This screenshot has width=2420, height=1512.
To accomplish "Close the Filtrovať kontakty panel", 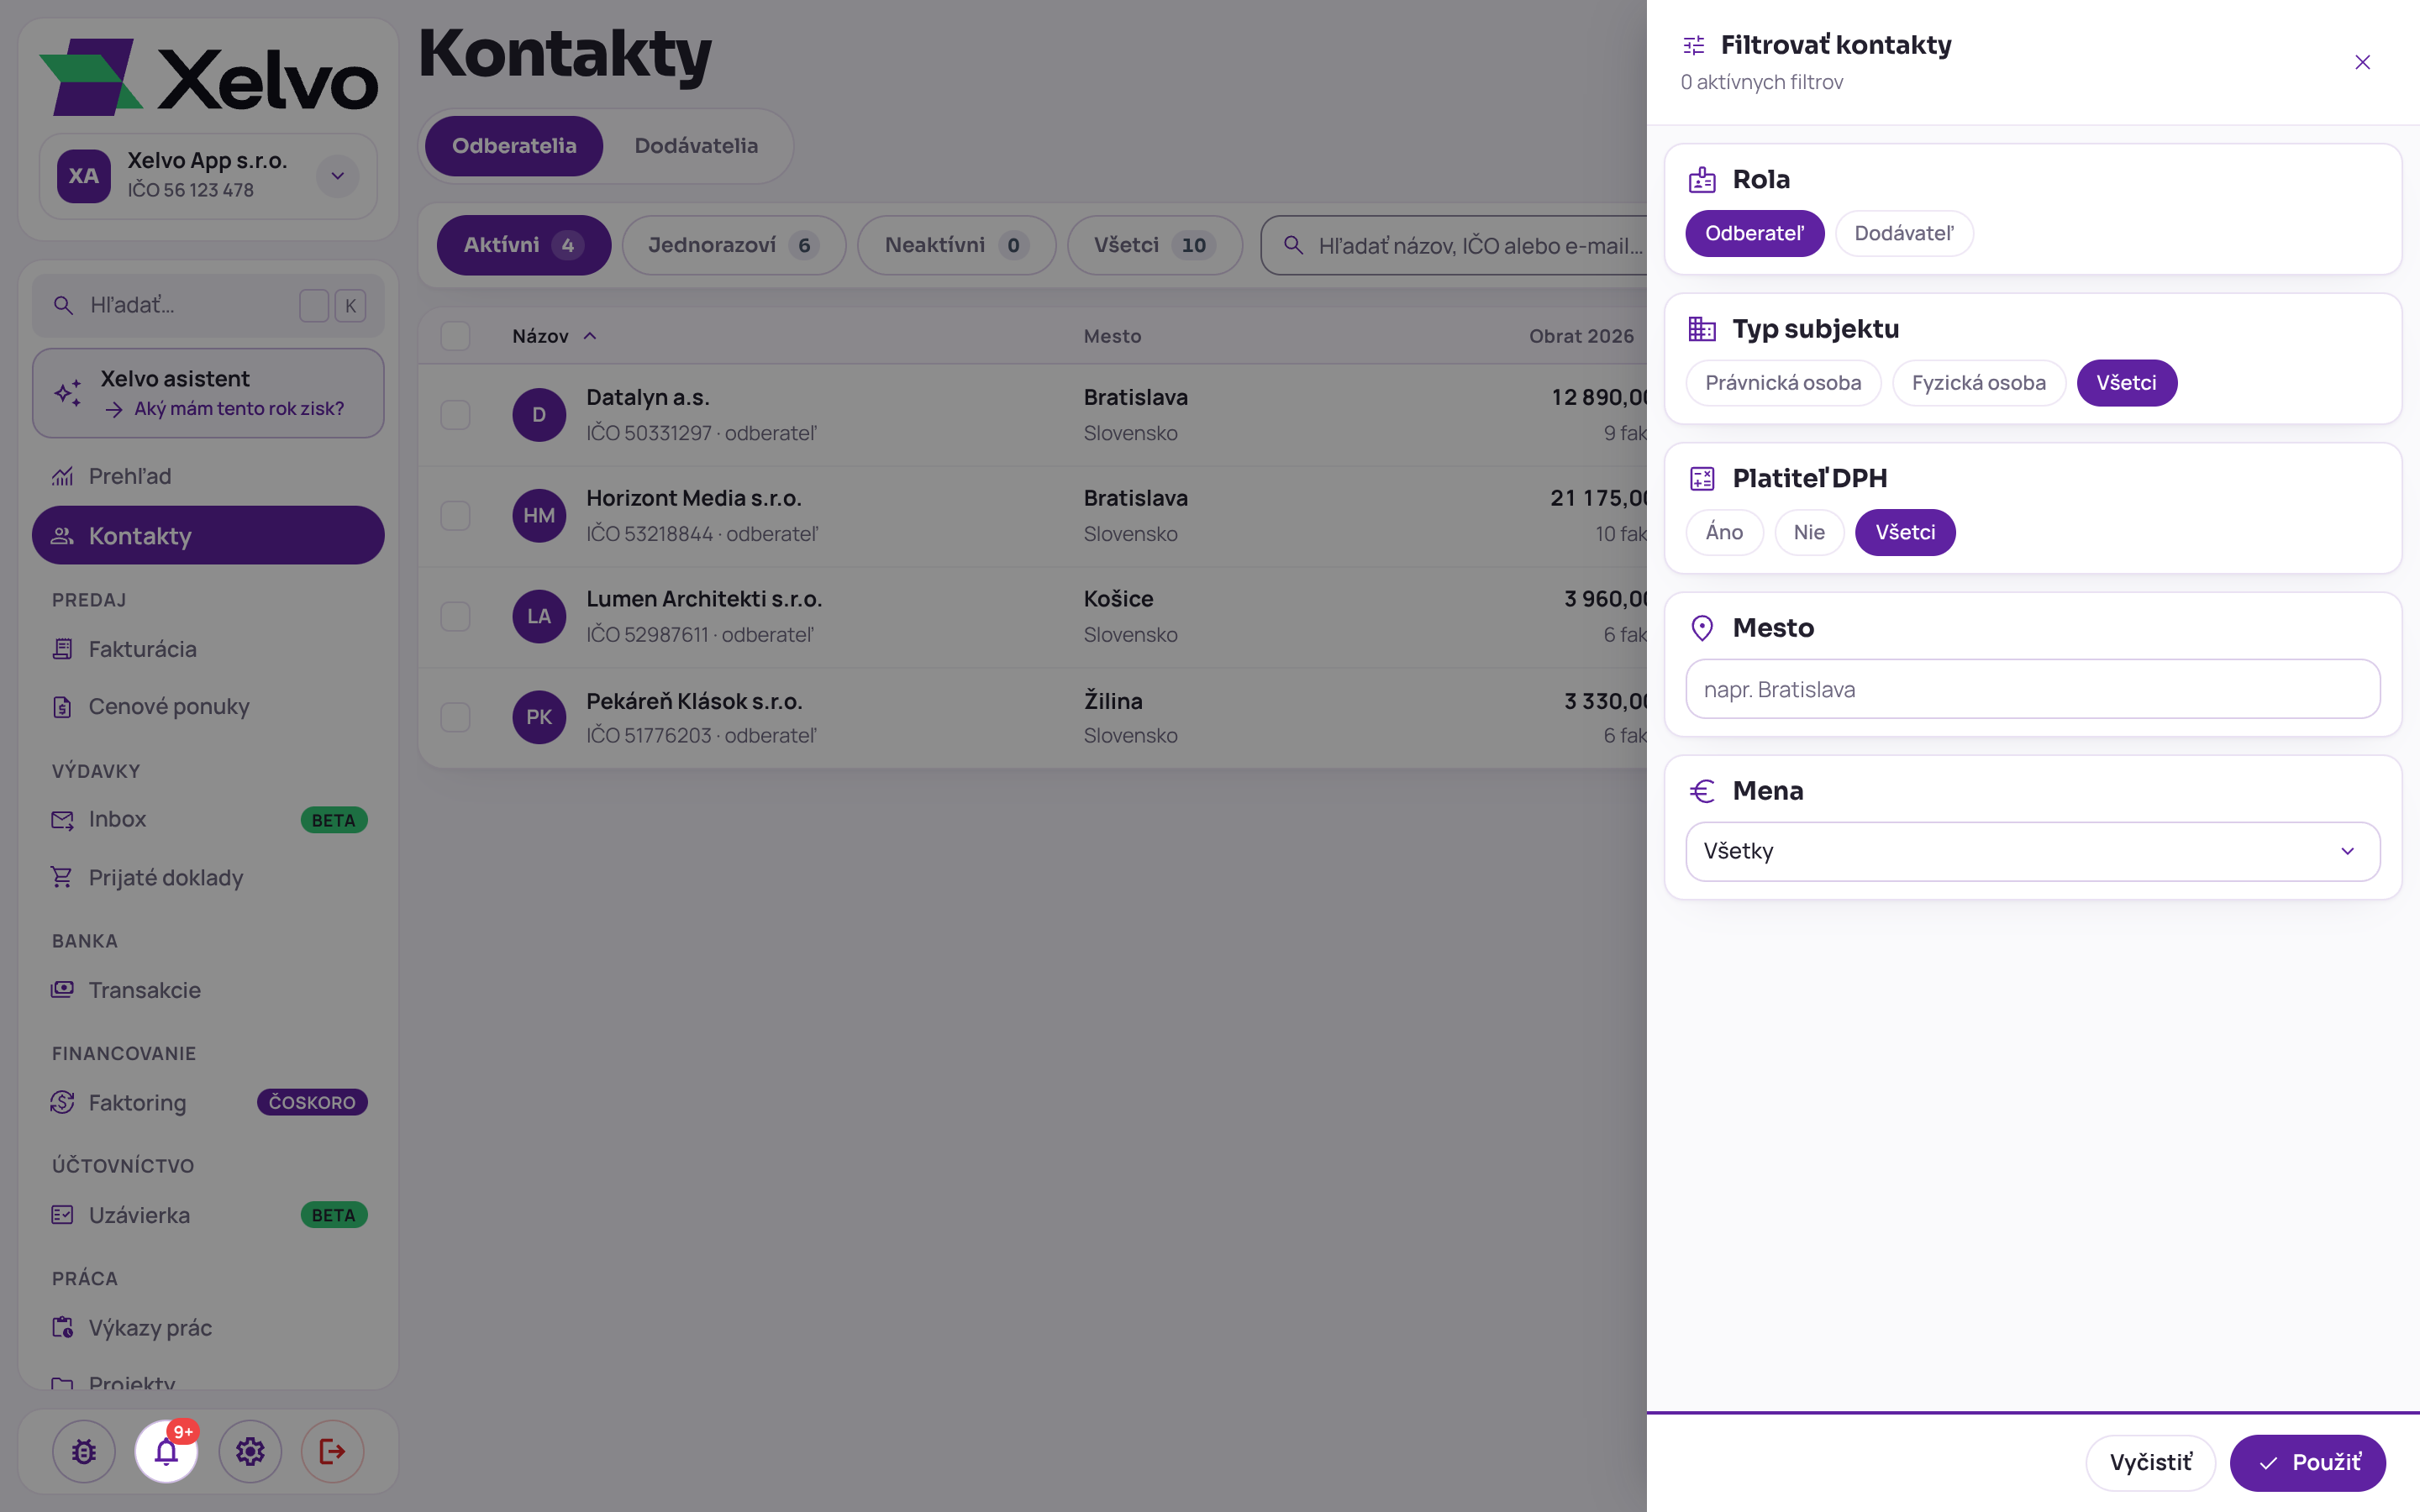I will point(2362,62).
